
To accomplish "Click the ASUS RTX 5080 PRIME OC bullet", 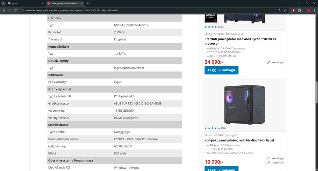I will (222, 56).
